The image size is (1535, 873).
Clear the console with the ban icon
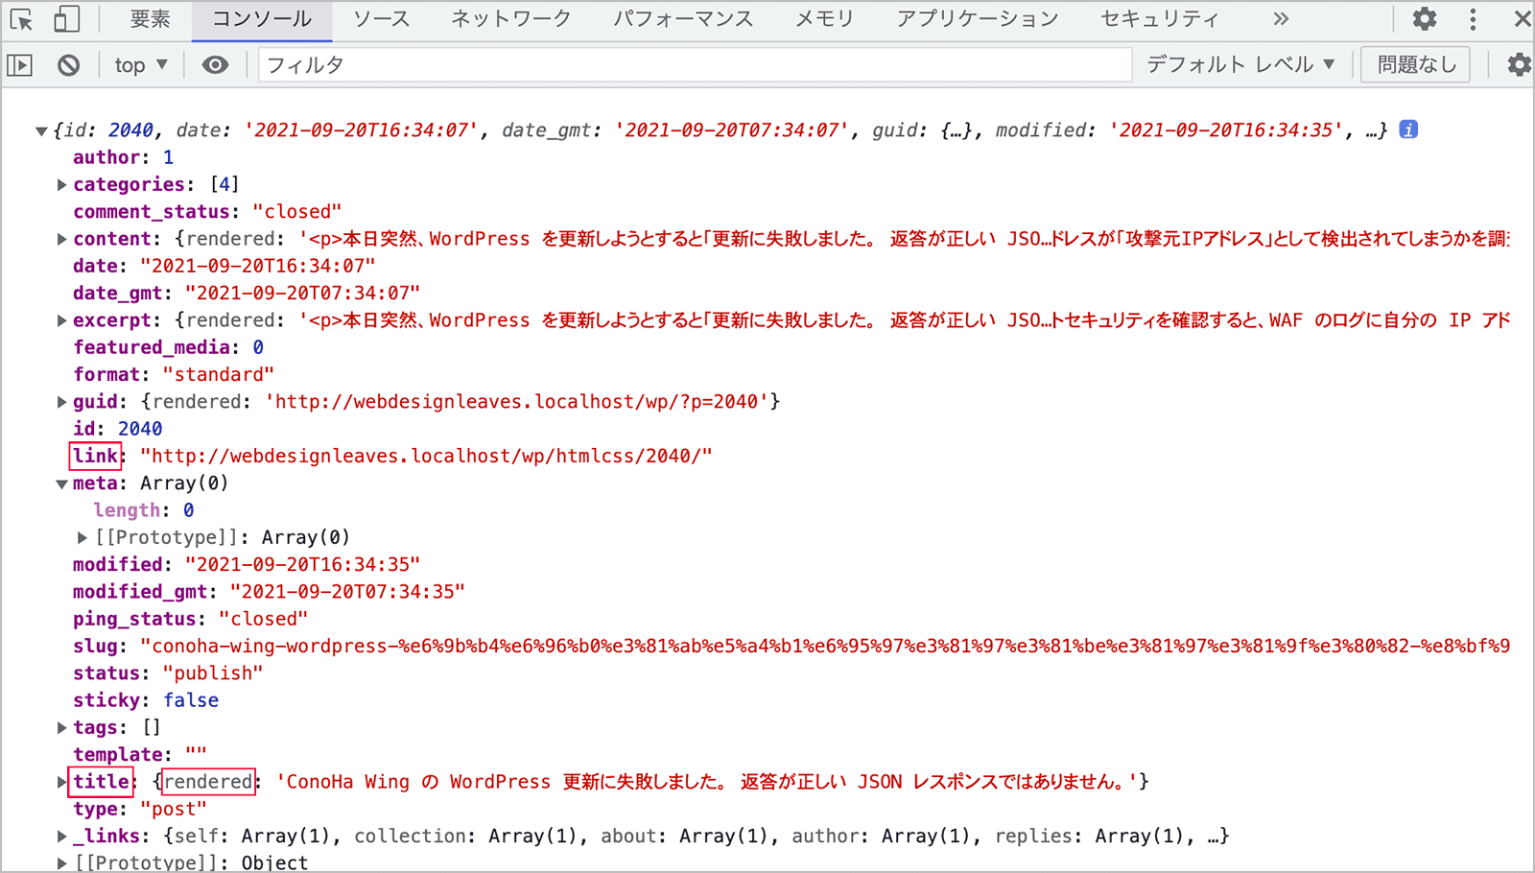coord(68,65)
